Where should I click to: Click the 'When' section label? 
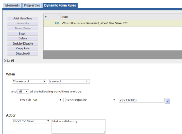pyautogui.click(x=10, y=74)
